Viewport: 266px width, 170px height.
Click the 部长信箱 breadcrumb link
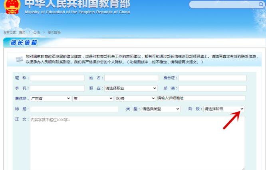[x=54, y=32]
